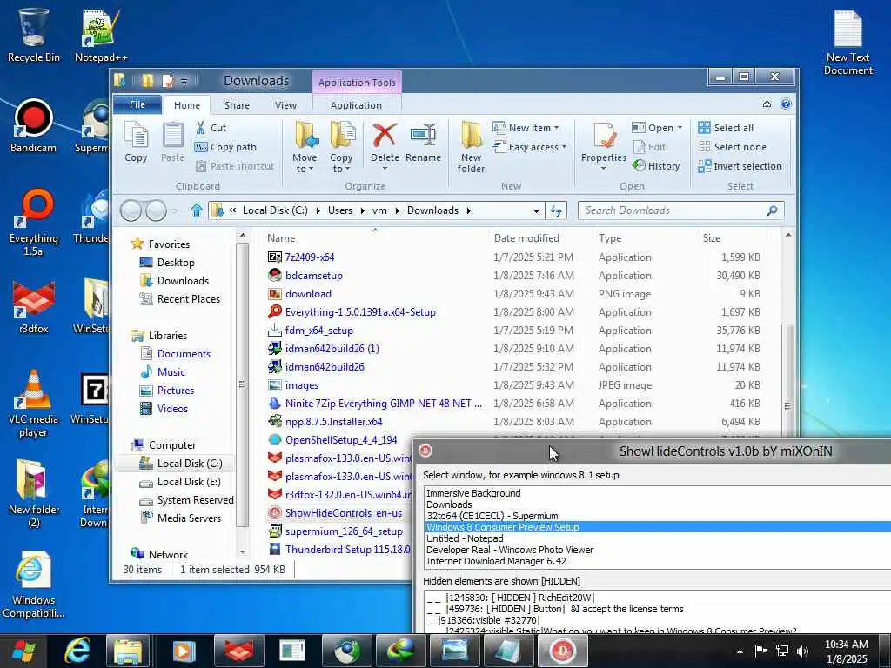
Task: Click the volume speaker tray icon
Action: tap(803, 651)
